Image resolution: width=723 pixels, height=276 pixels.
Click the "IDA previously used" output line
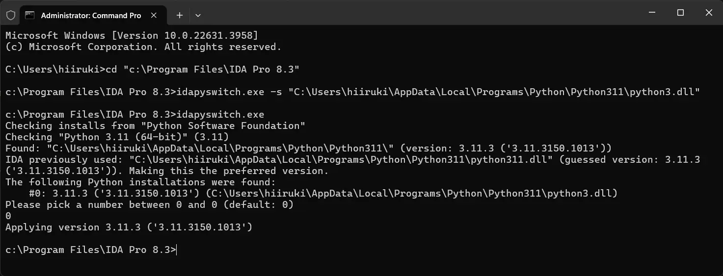[352, 160]
